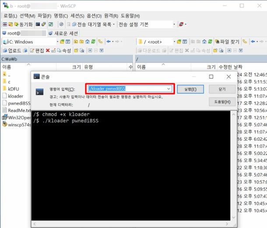Open the console terminal toolbar icon
The height and width of the screenshot is (228, 267).
click(38, 24)
